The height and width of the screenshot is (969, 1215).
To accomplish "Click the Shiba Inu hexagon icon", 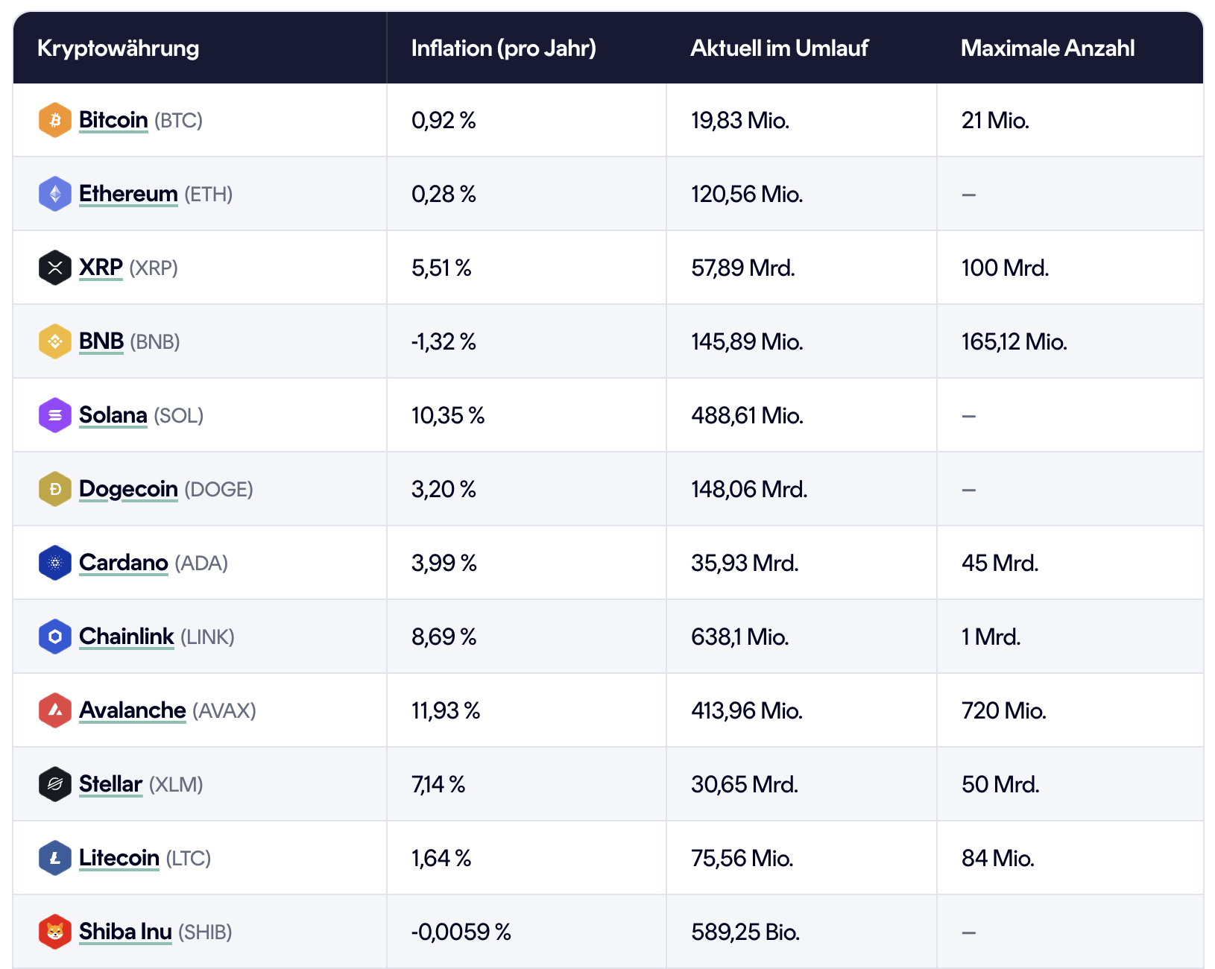I will (x=55, y=932).
